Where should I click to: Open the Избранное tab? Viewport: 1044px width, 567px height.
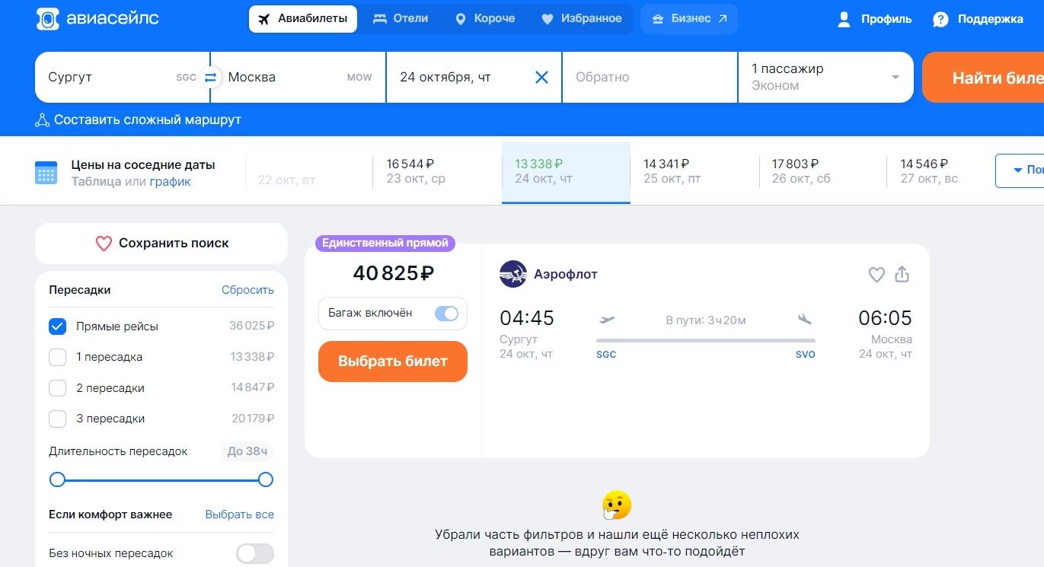[581, 19]
